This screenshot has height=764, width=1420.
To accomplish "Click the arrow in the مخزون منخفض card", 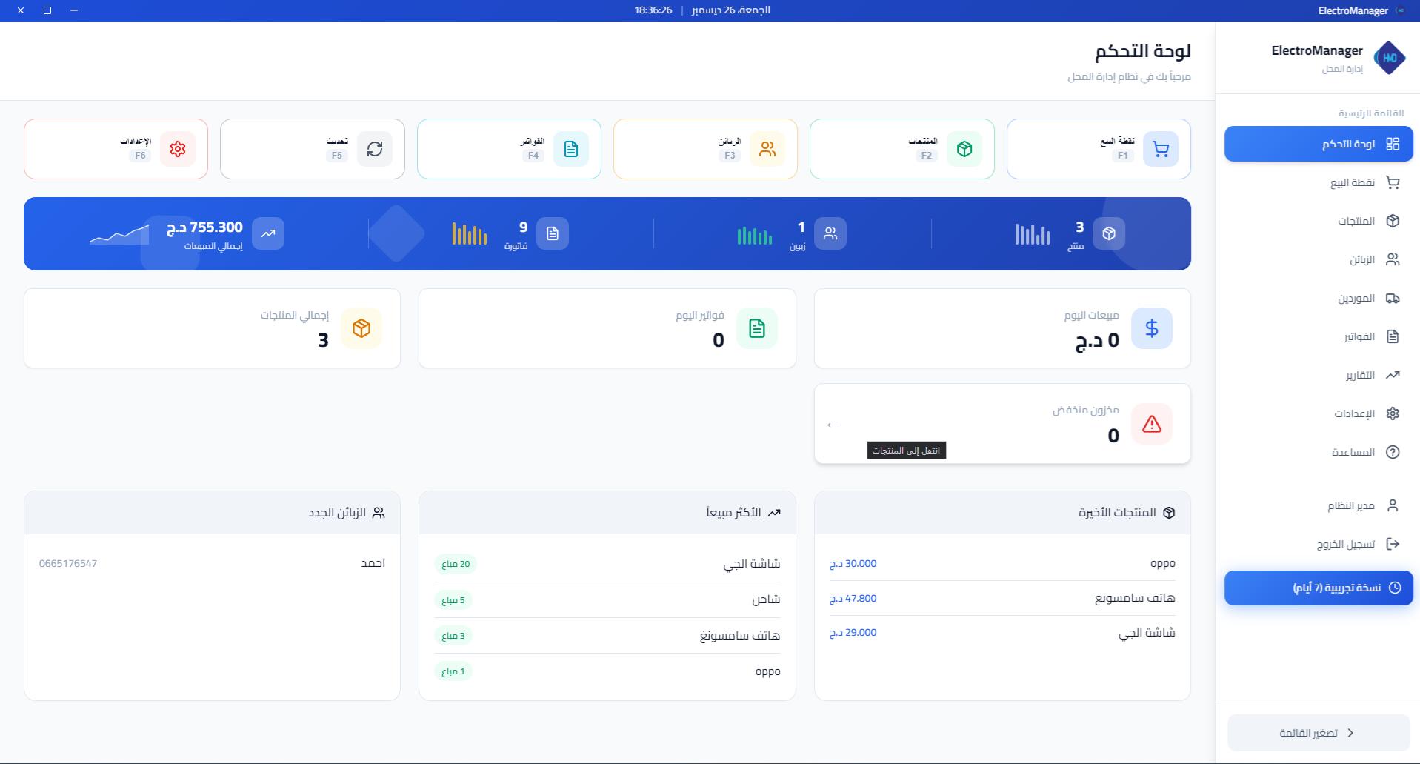I will [833, 425].
